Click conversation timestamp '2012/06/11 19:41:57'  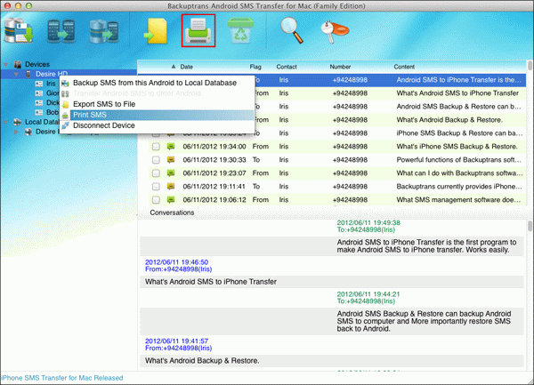tap(176, 341)
